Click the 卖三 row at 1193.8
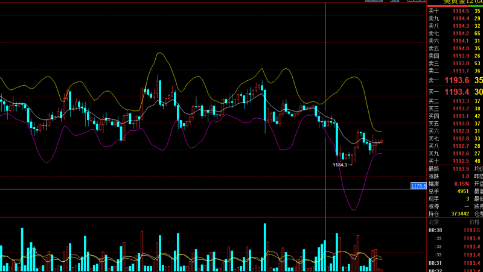Viewport: 483px width, 272px height. 455,63
